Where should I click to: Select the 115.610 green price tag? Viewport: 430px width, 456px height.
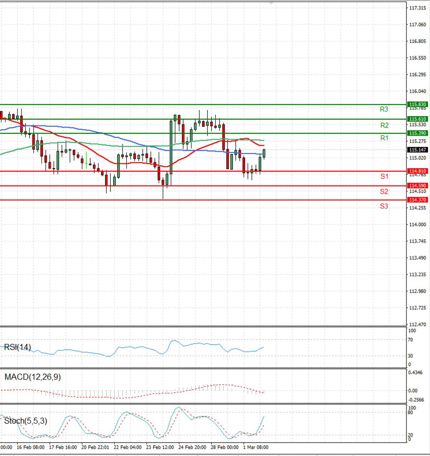[x=417, y=119]
